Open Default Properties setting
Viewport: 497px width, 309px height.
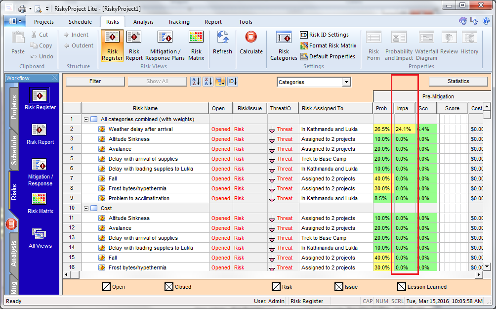click(x=328, y=56)
